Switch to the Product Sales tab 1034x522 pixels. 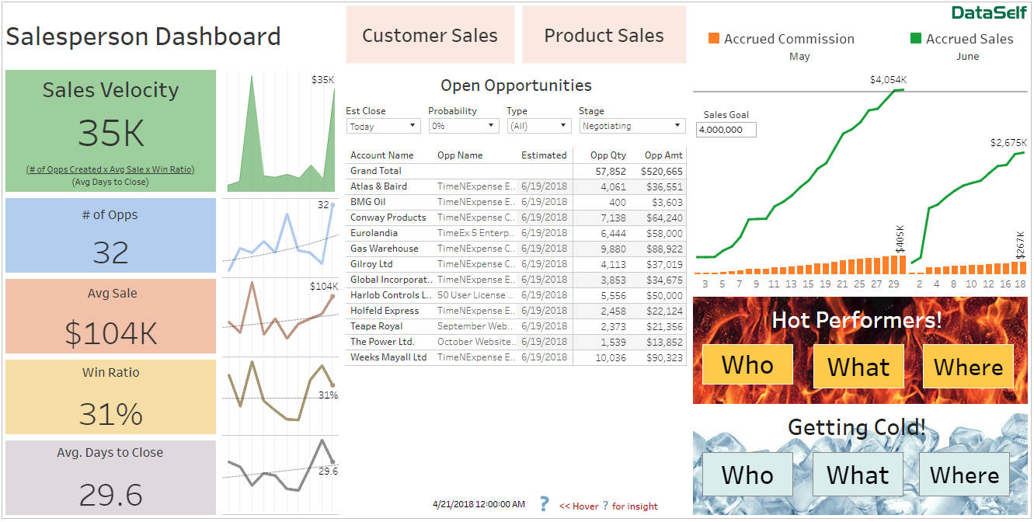tap(604, 36)
